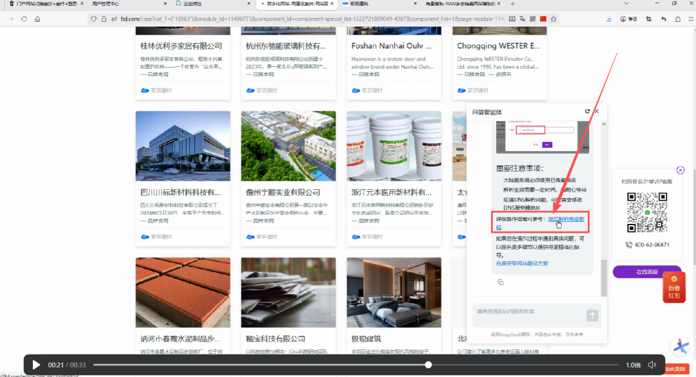Switch to the 海量模板 last tab
Viewport: 696px width, 377px height.
pos(460,4)
